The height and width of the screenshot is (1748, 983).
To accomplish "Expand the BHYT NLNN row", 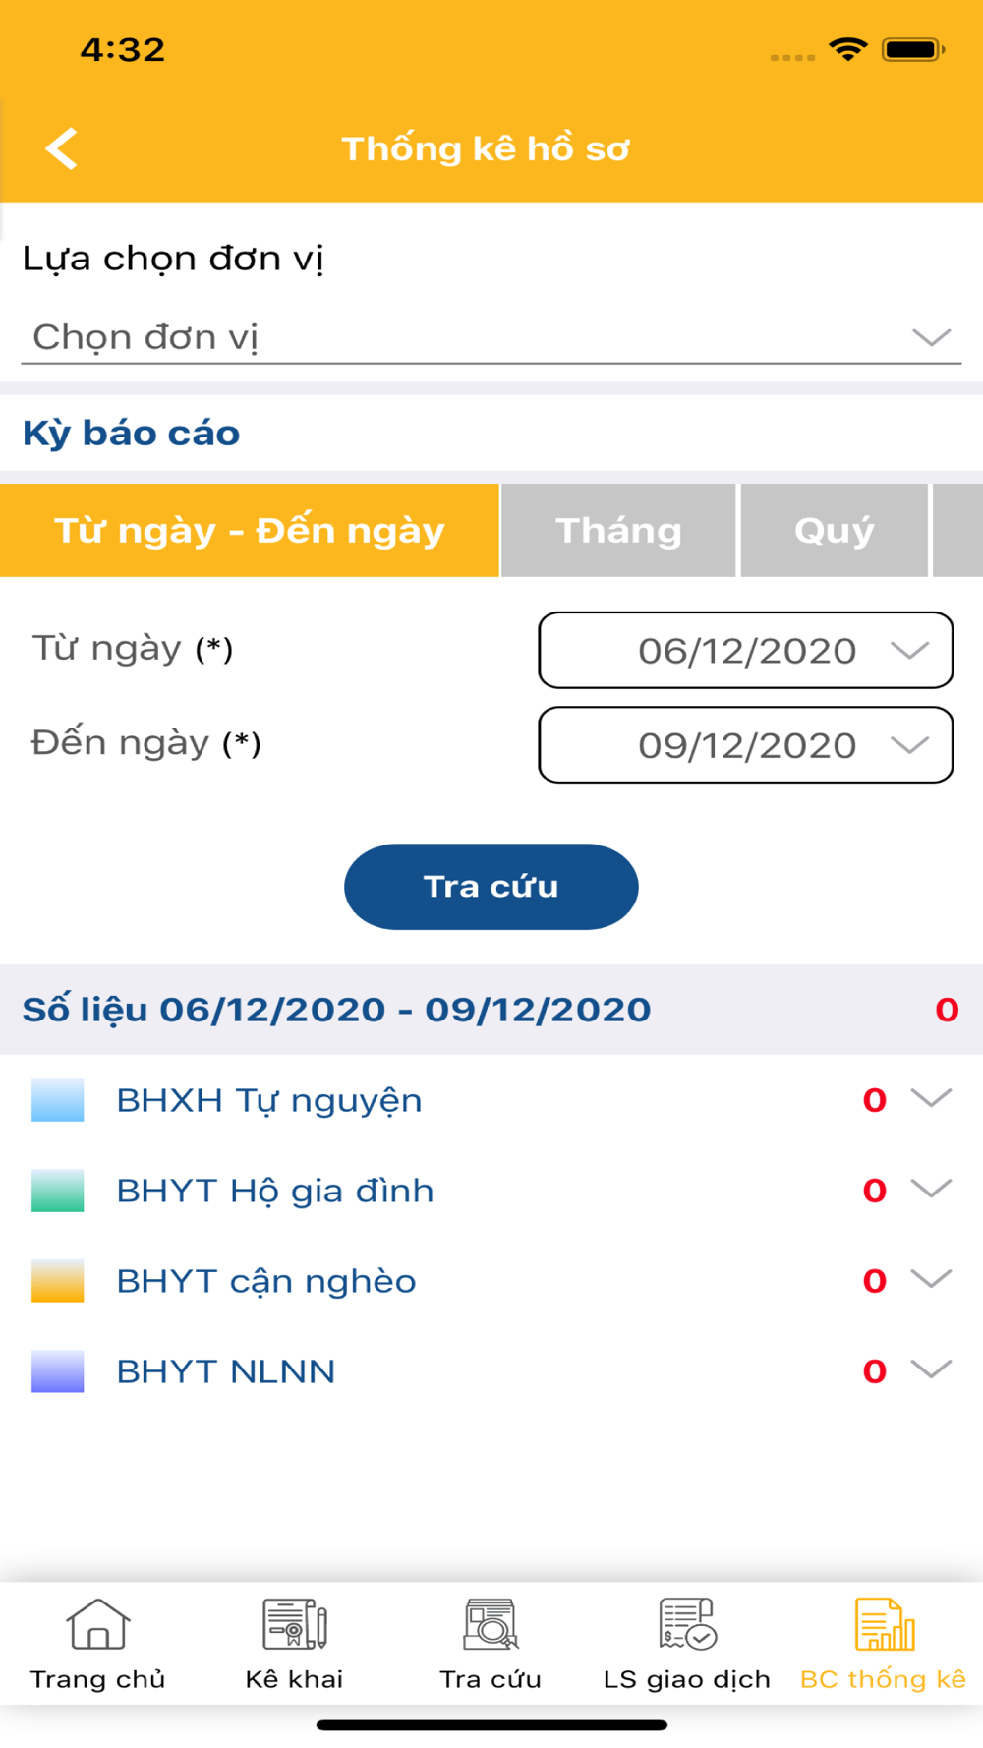I will pos(931,1369).
